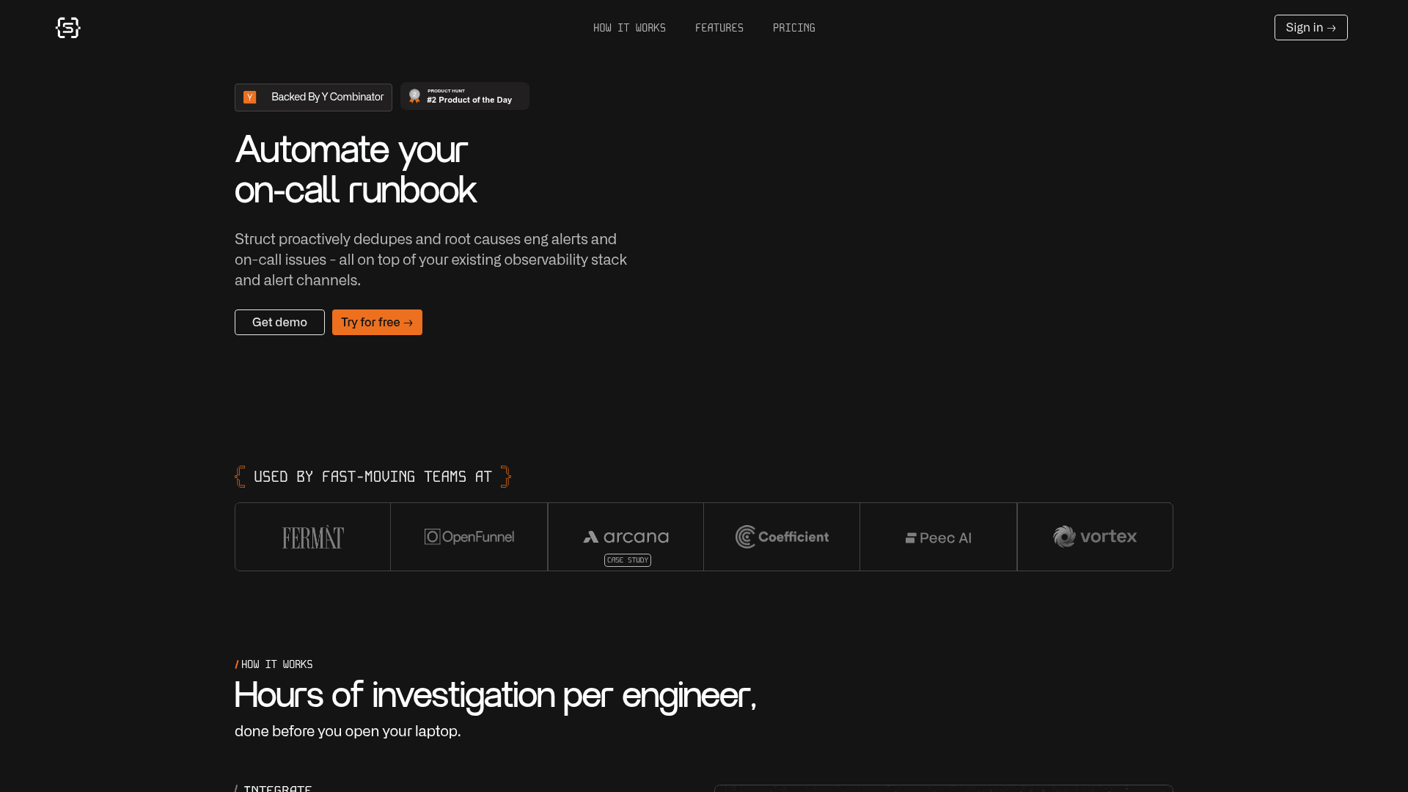Click the Peec AI logo card
The width and height of the screenshot is (1408, 792).
[x=938, y=537]
